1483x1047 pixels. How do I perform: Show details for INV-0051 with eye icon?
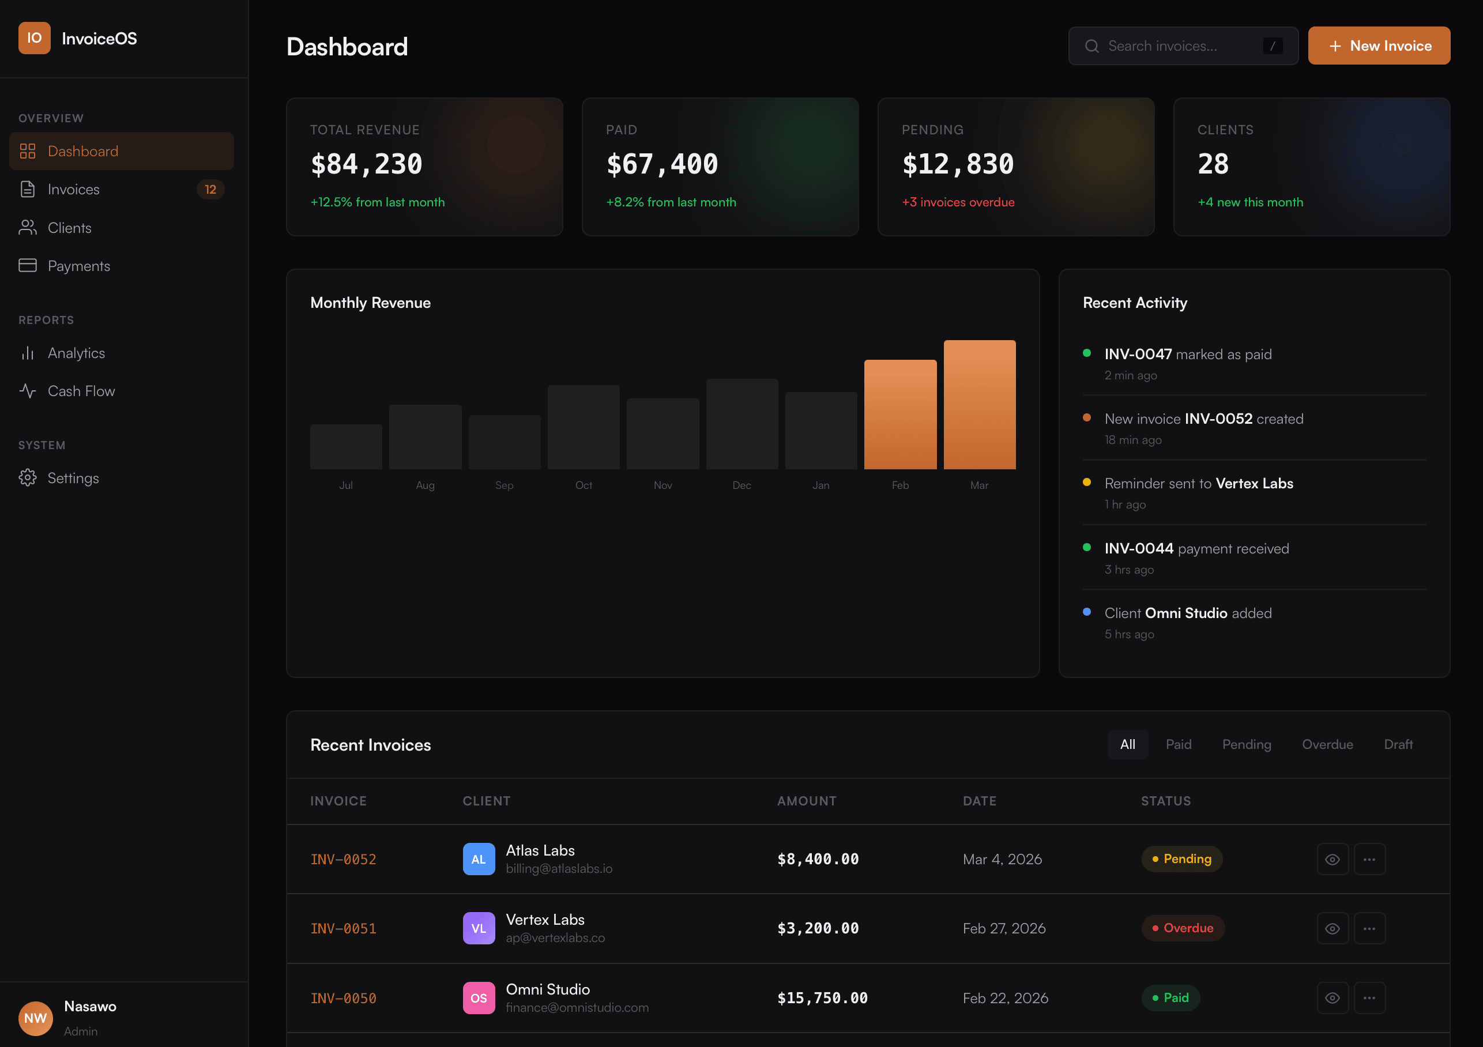[1333, 928]
